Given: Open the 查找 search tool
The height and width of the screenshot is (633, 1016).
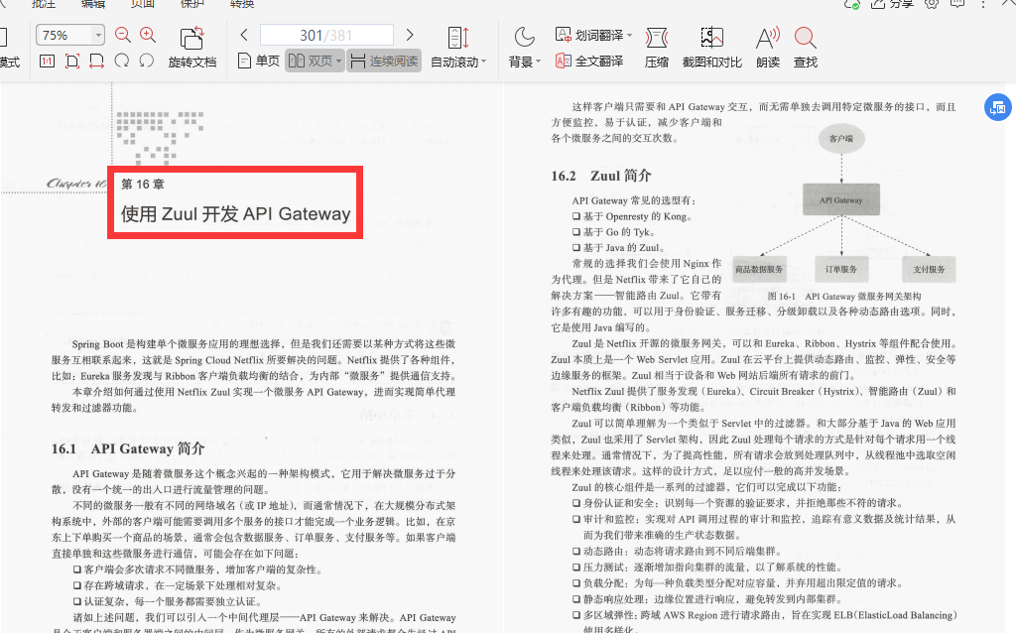Looking at the screenshot, I should [x=806, y=48].
